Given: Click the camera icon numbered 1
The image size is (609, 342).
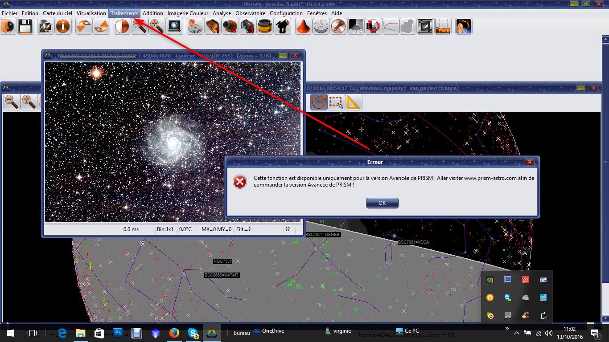Looking at the screenshot, I should coord(213,27).
